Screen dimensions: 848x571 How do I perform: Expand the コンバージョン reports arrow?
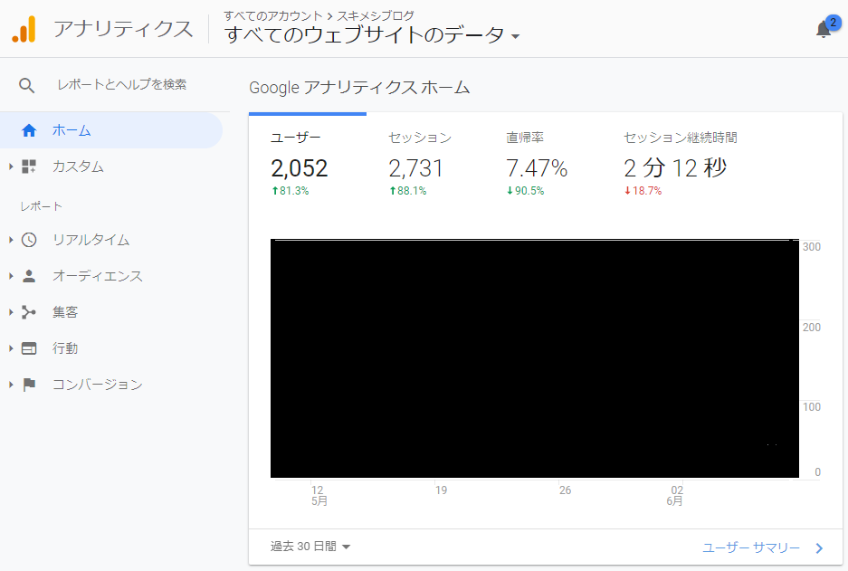(x=11, y=385)
